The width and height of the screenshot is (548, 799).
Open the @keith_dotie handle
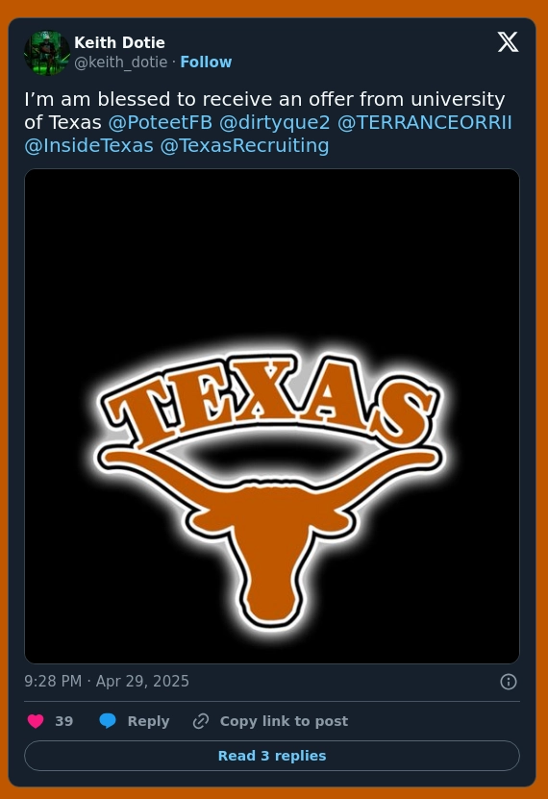121,62
